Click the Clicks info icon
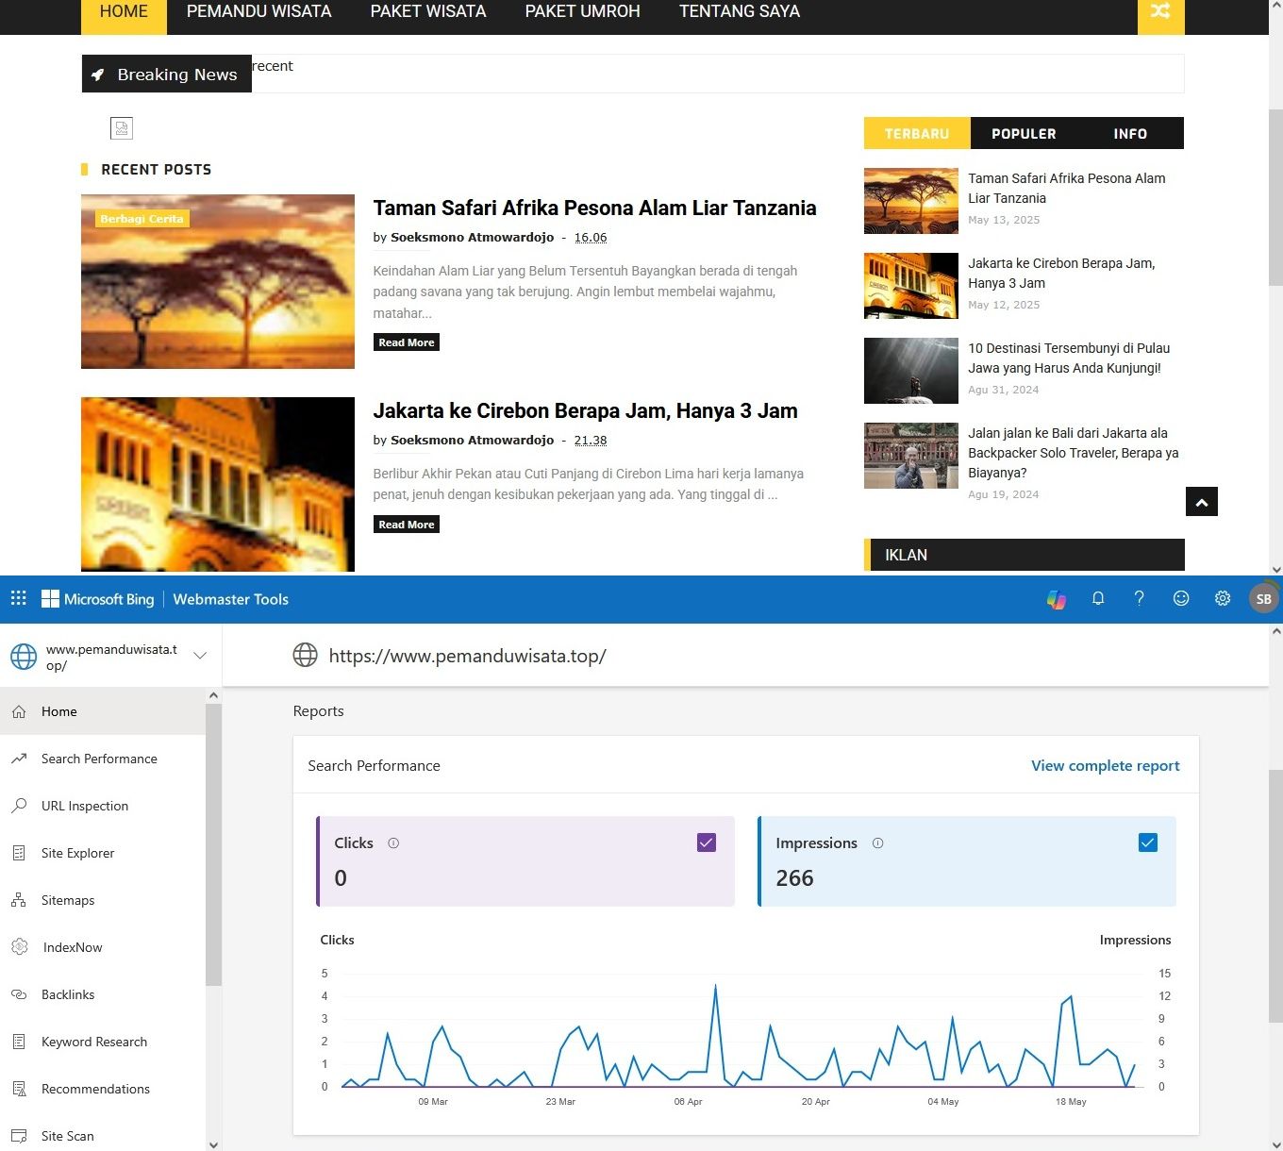The width and height of the screenshot is (1283, 1151). [x=393, y=843]
